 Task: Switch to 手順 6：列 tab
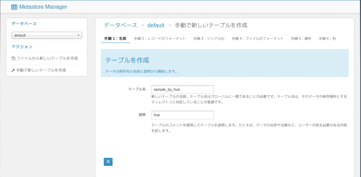point(327,39)
